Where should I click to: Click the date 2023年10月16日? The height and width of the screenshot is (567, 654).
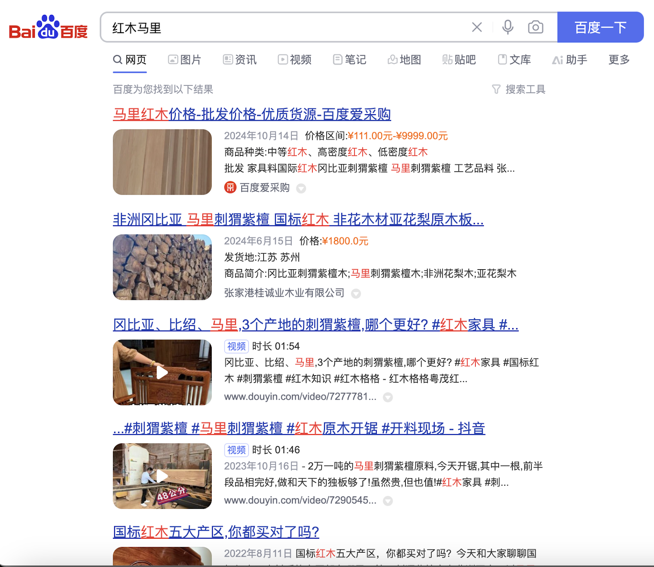click(261, 466)
